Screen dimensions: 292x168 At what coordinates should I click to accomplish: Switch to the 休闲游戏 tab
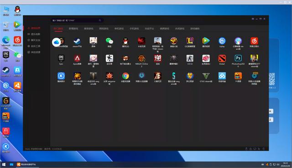(180, 29)
